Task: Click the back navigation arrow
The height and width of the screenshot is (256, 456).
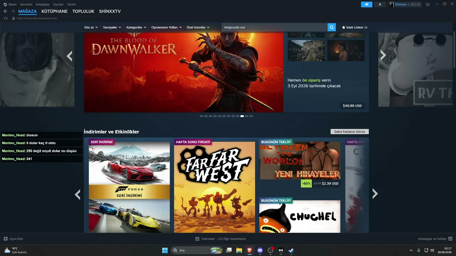Action: [5, 11]
